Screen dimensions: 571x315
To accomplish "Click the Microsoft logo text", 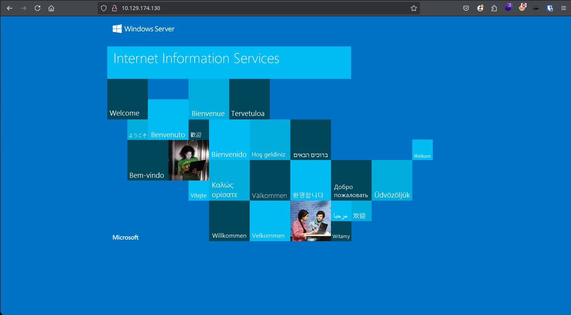I will pyautogui.click(x=125, y=237).
